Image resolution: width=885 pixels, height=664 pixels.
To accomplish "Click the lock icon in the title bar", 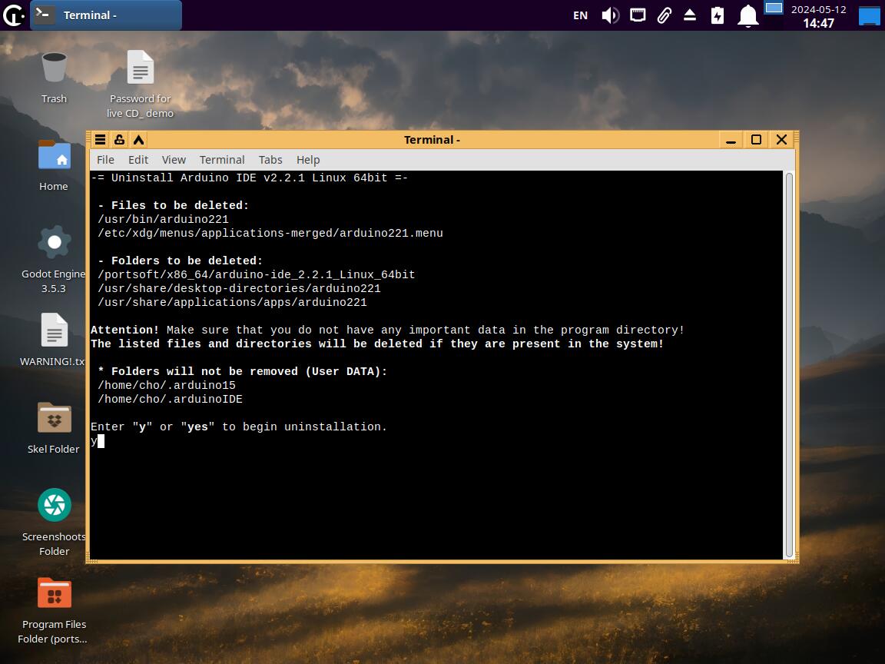I will click(x=119, y=139).
